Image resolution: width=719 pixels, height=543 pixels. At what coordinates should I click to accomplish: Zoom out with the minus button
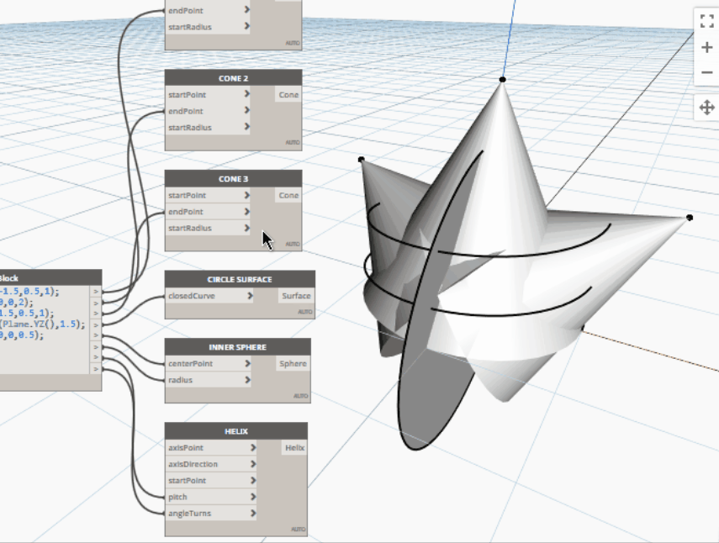coord(706,72)
